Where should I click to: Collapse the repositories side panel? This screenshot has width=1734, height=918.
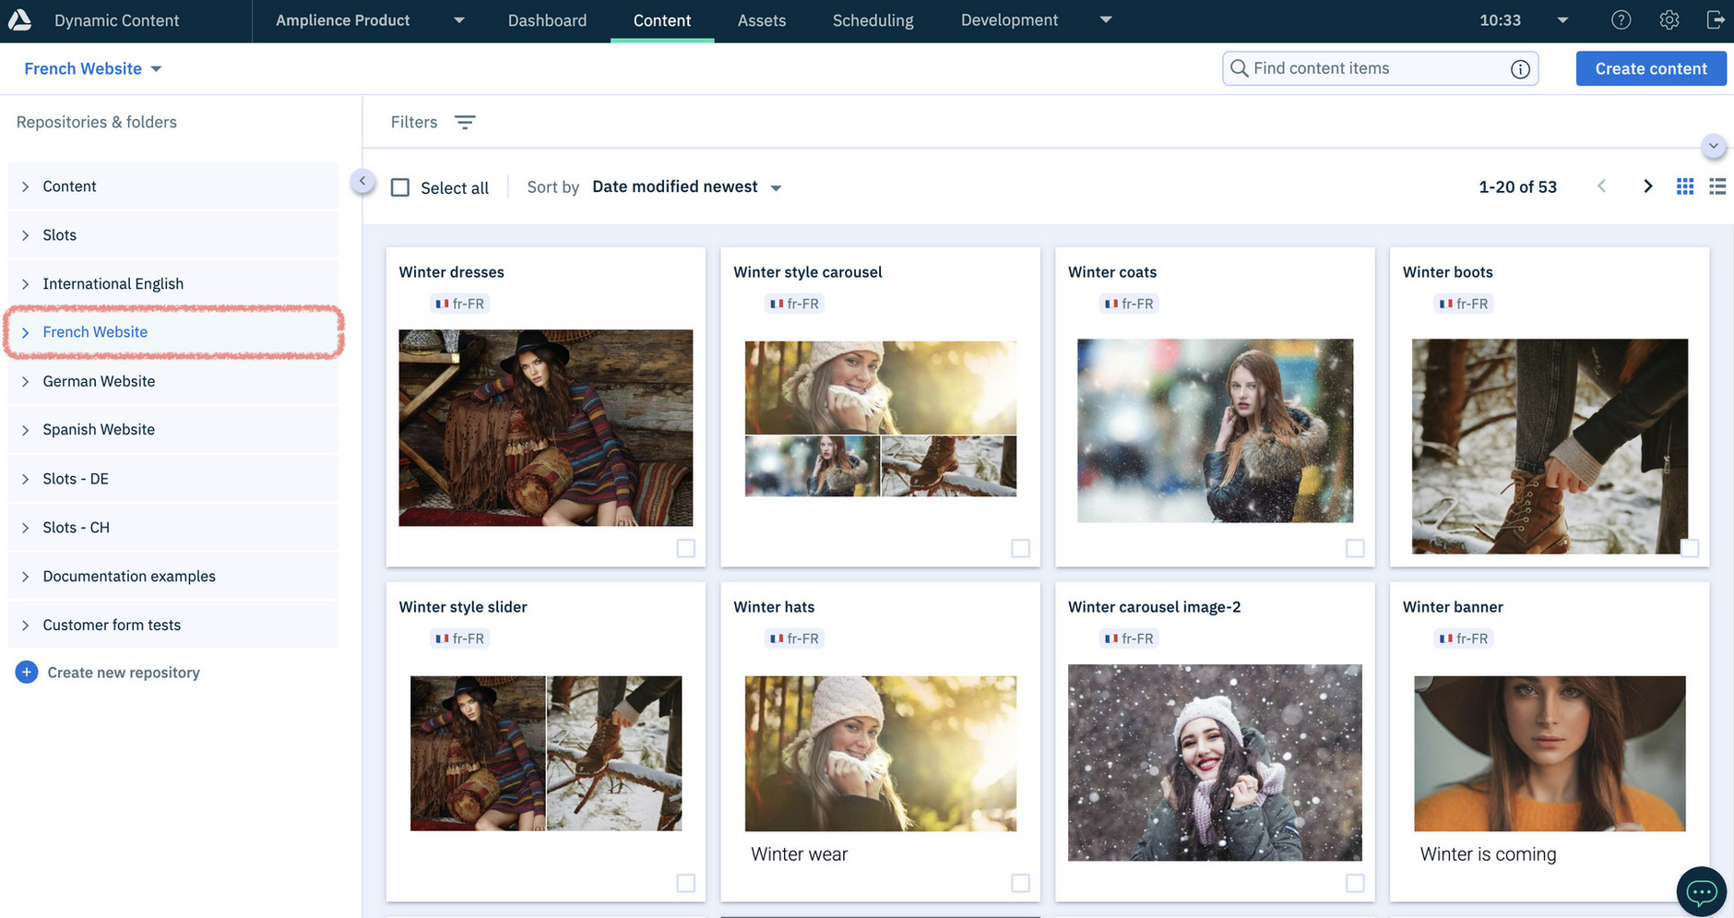(362, 181)
